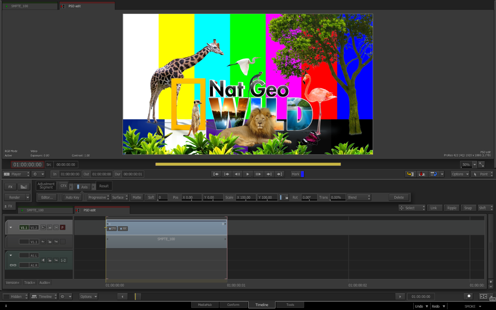Click the blue Mark color swatch
This screenshot has width=496, height=310.
[302, 174]
